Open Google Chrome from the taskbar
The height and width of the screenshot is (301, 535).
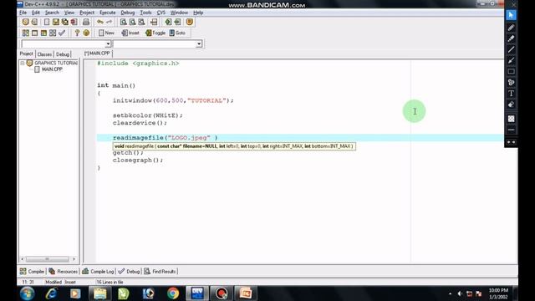click(x=173, y=293)
